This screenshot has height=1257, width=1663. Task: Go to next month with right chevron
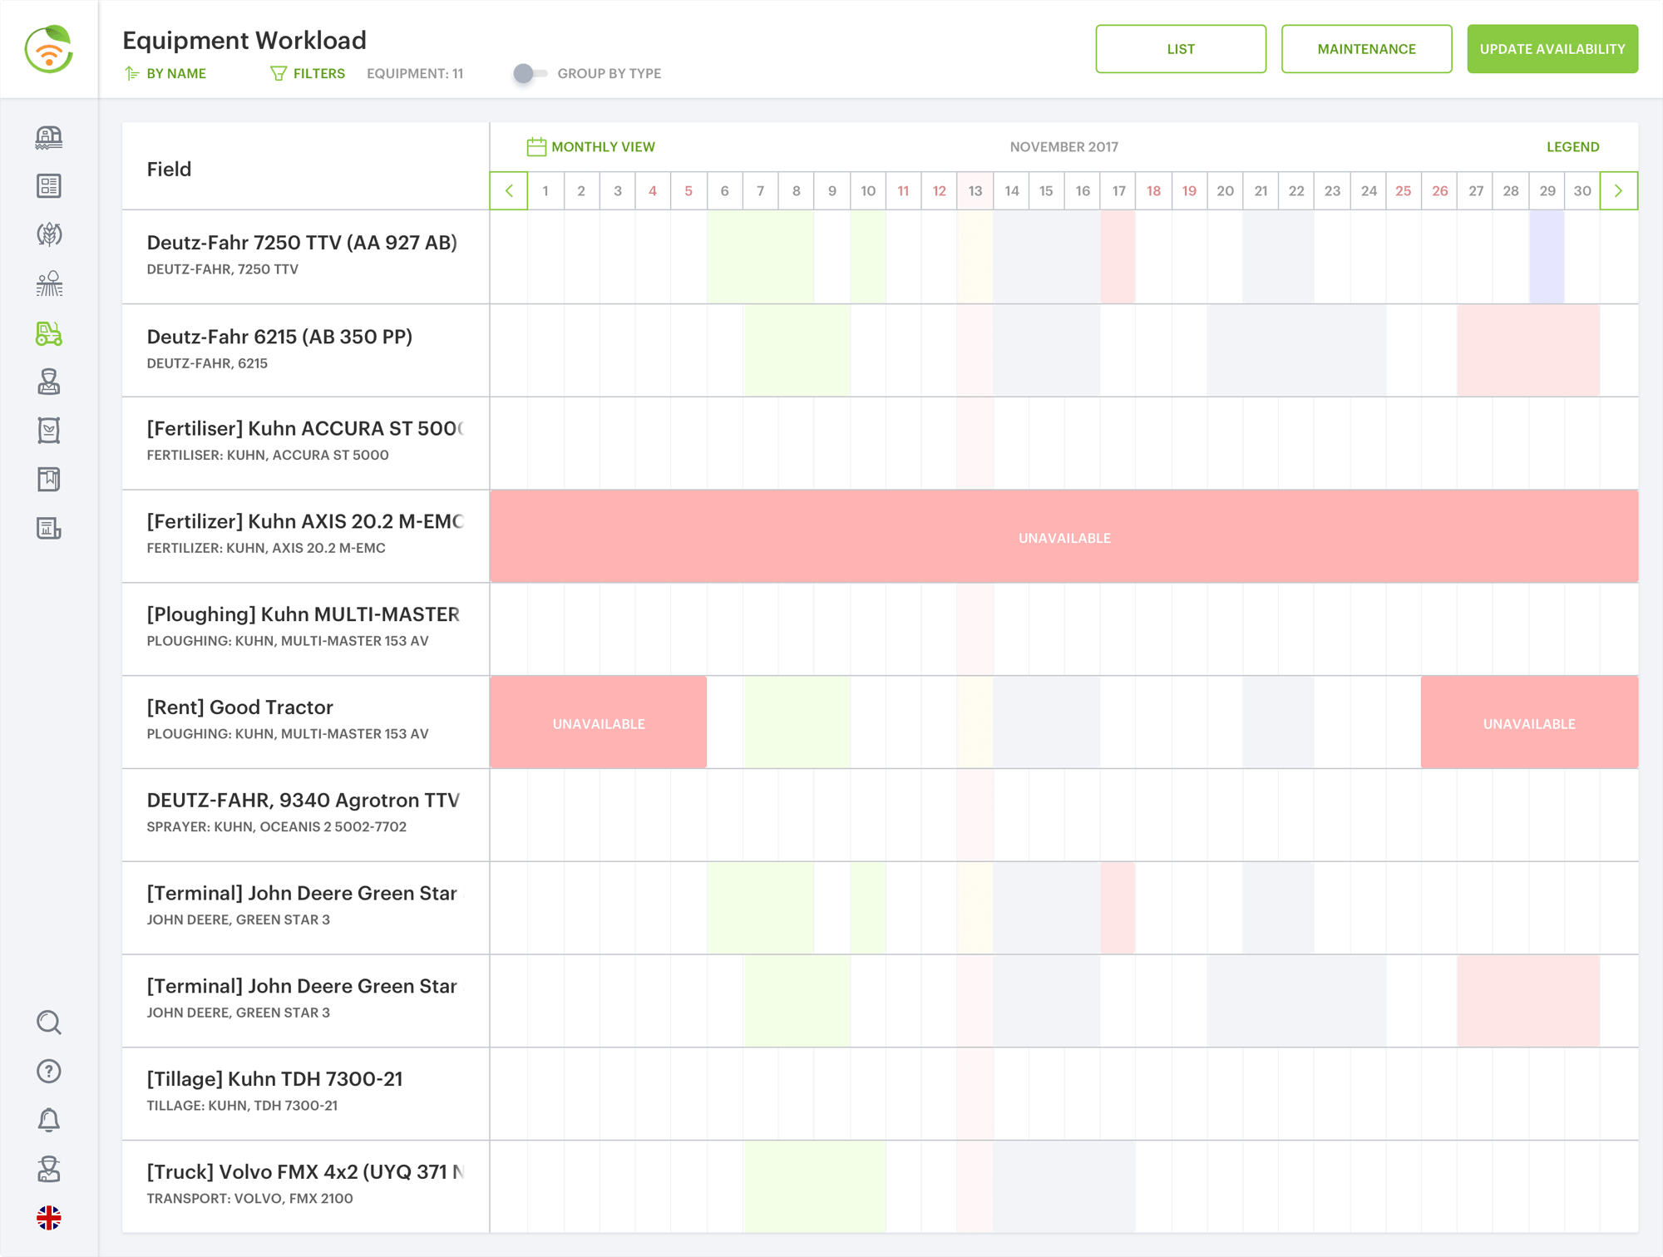[x=1618, y=191]
